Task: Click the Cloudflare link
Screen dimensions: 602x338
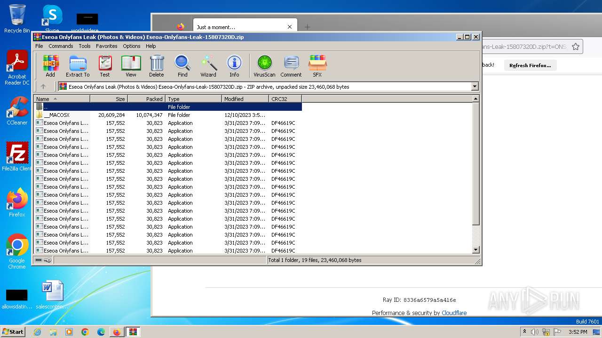Action: click(454, 313)
